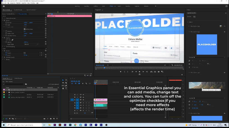The image size is (229, 128).
Task: Click the ellipse mask icon under Opacity
Action: click(7, 40)
